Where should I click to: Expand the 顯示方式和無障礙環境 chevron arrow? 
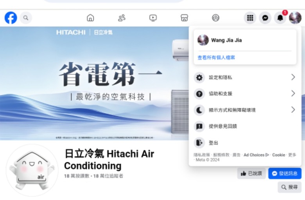coord(293,110)
